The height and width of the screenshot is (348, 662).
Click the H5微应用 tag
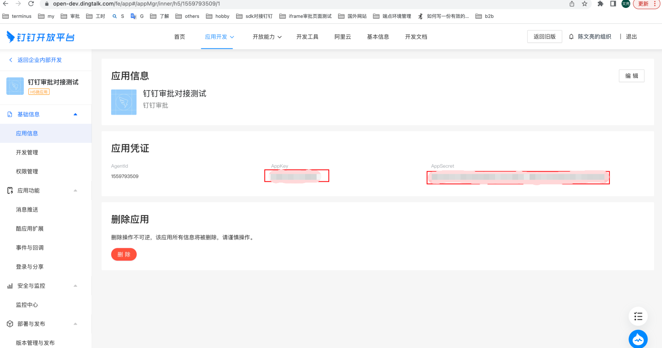tap(39, 92)
